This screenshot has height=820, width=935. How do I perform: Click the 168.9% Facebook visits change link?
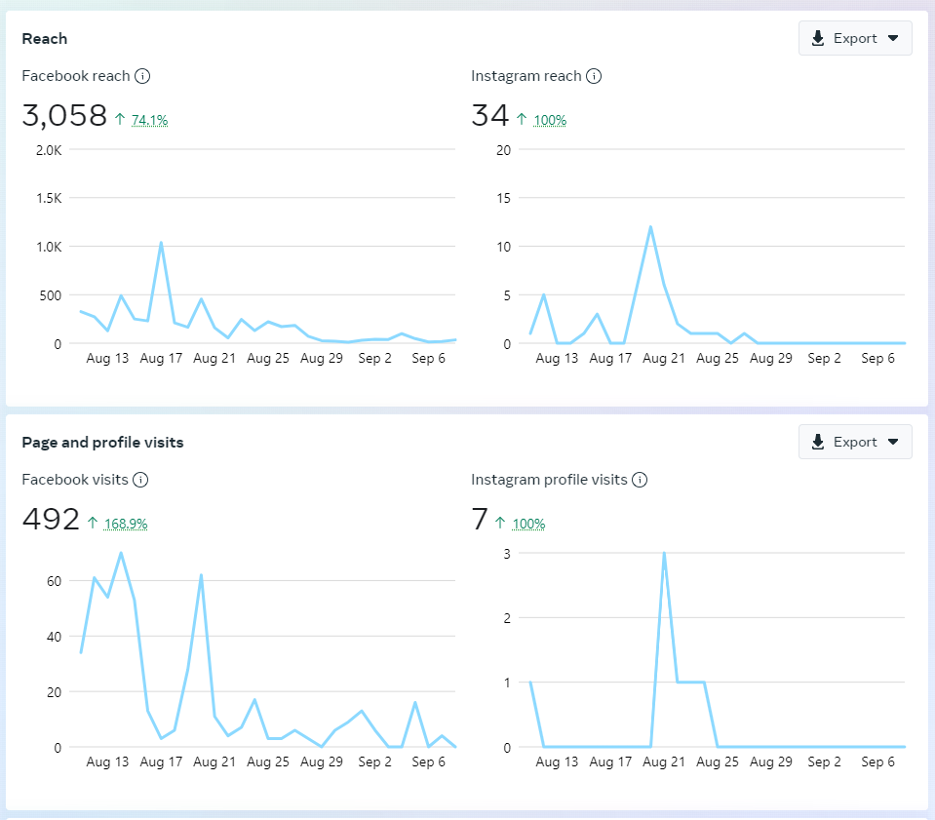(x=126, y=524)
